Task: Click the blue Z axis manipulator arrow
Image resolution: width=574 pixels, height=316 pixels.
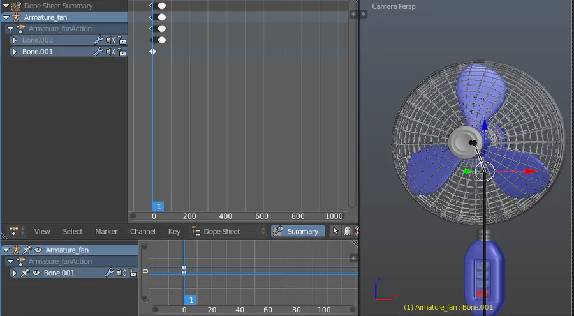Action: point(485,124)
